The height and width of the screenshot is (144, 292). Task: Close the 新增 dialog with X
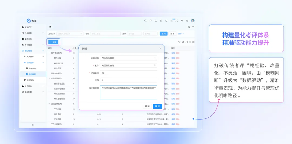[160, 49]
